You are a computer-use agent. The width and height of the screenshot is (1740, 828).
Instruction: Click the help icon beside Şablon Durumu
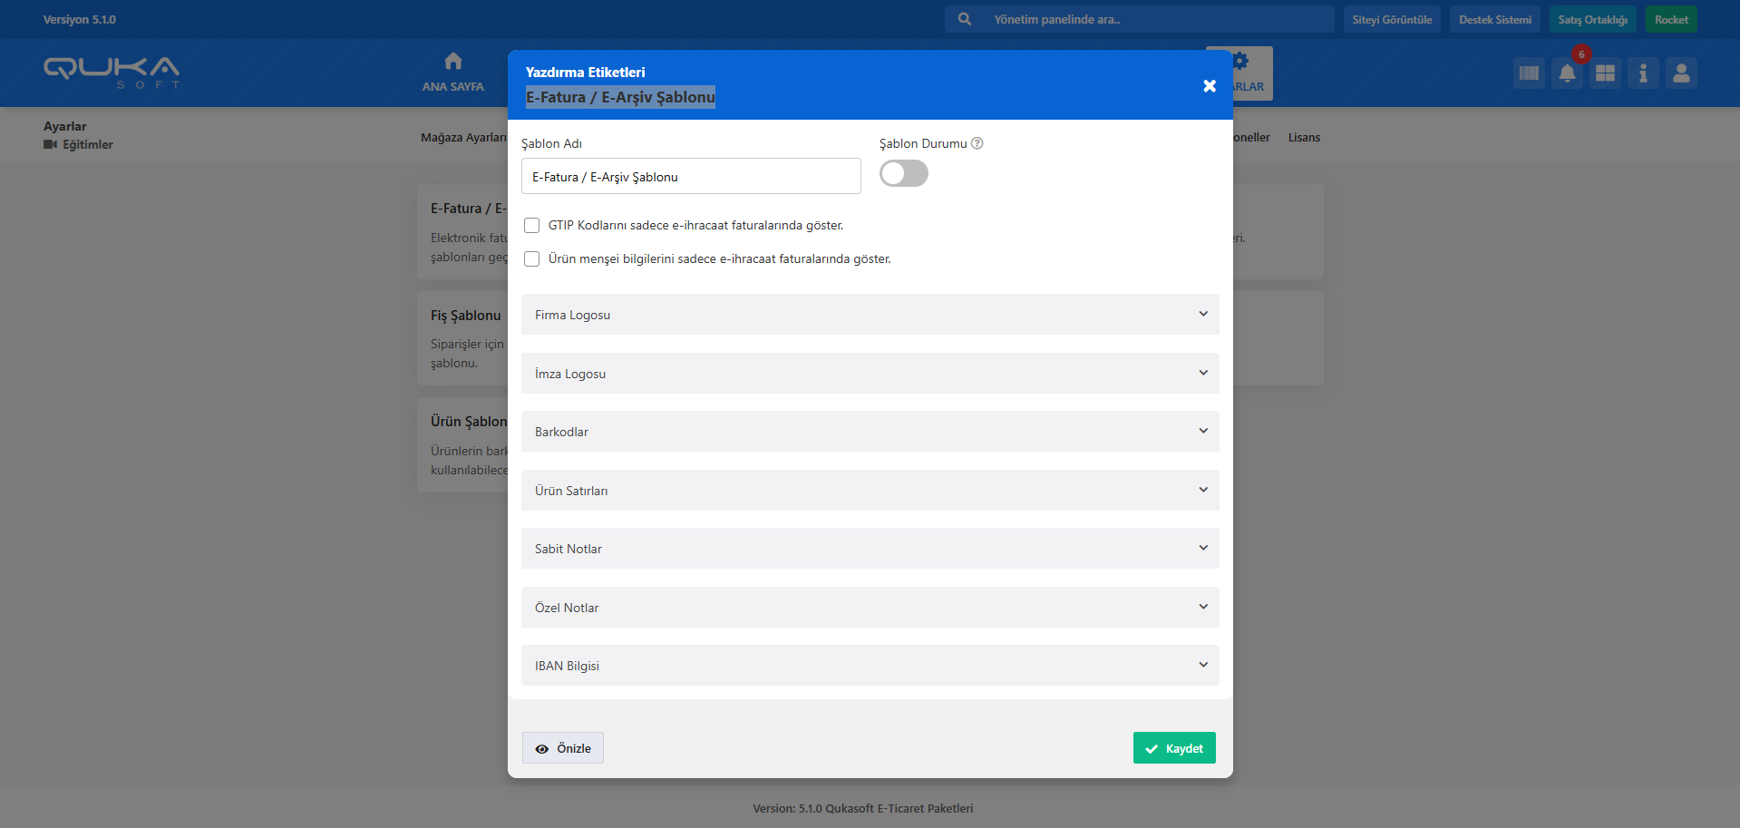[x=977, y=143]
